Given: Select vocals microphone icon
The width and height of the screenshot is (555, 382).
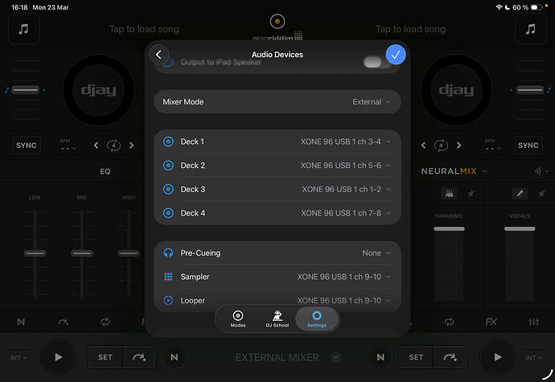Looking at the screenshot, I should pos(520,194).
